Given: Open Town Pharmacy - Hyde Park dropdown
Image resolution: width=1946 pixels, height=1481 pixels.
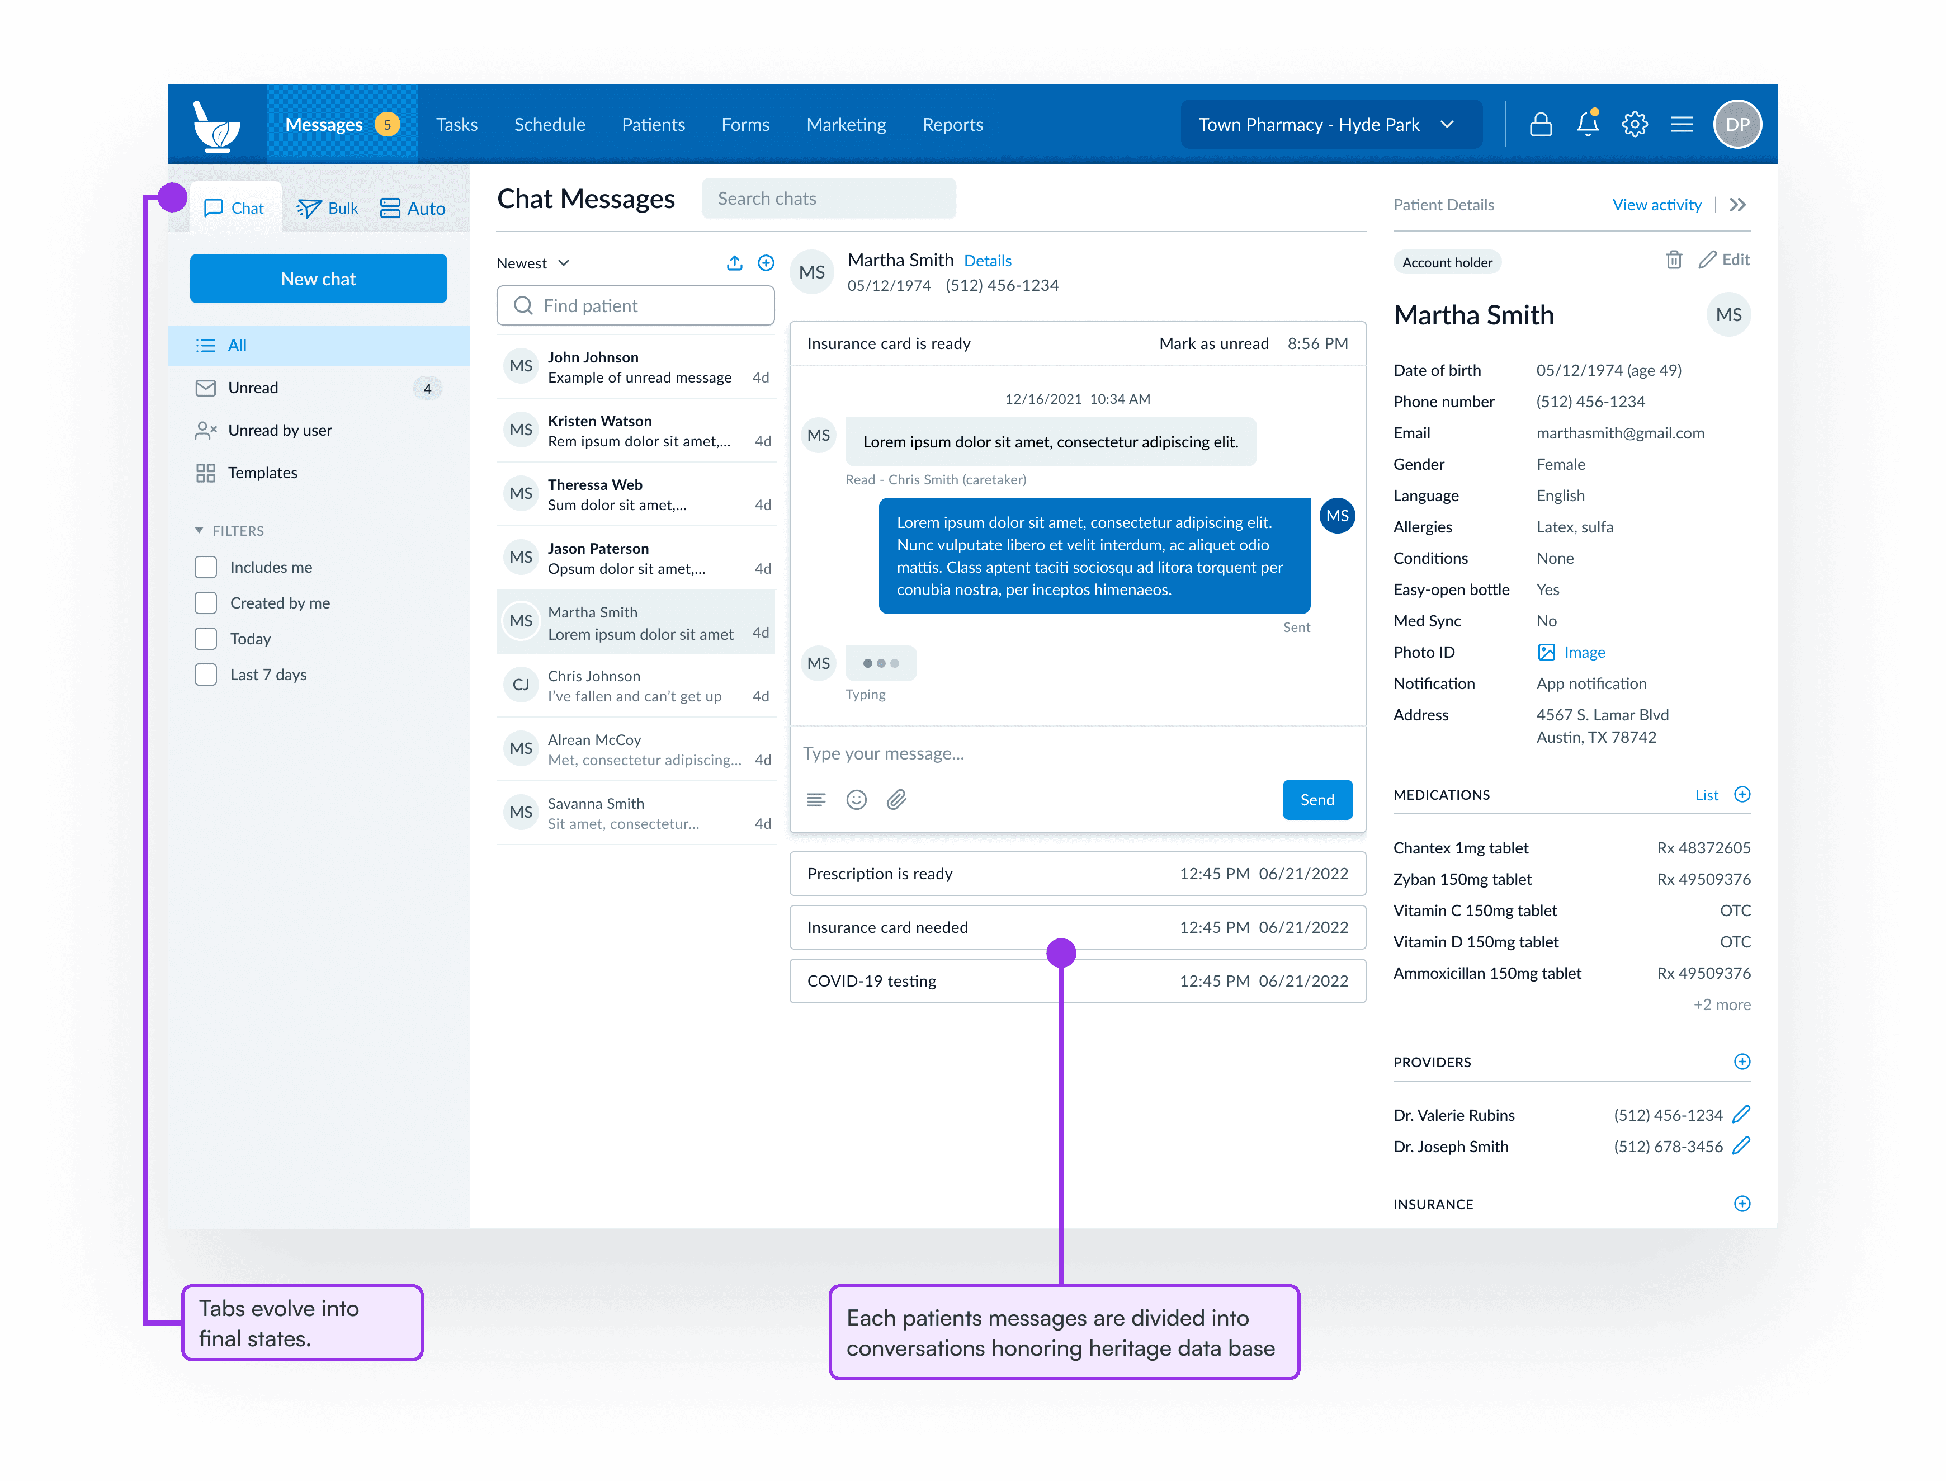Looking at the screenshot, I should 1330,124.
